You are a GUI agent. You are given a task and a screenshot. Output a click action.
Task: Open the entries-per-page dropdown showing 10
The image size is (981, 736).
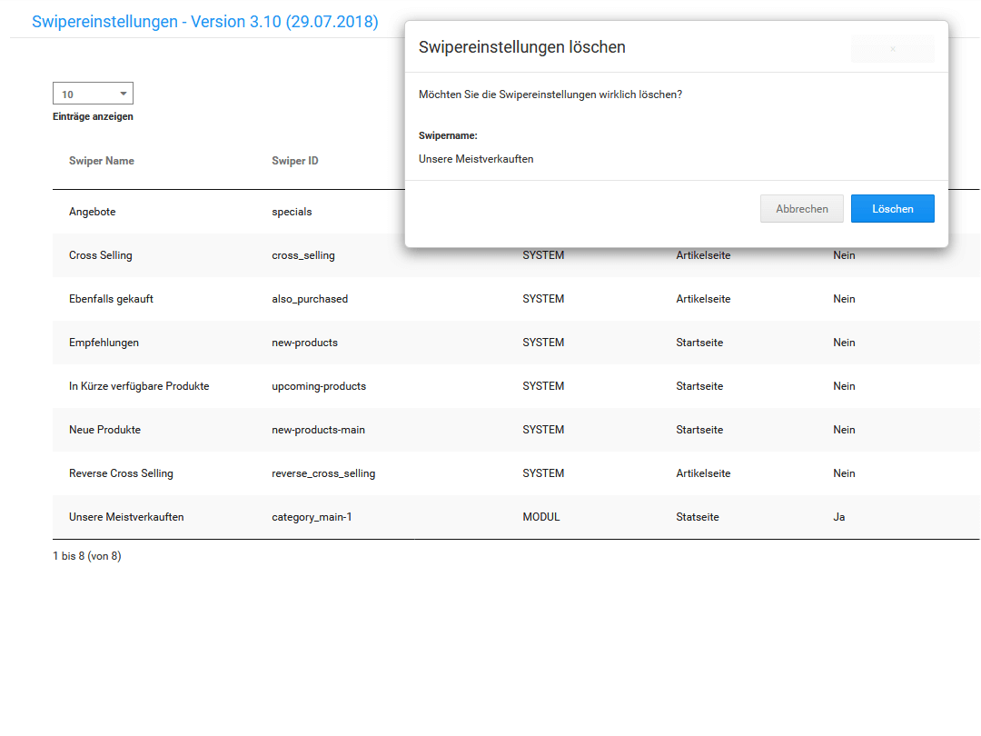tap(93, 94)
